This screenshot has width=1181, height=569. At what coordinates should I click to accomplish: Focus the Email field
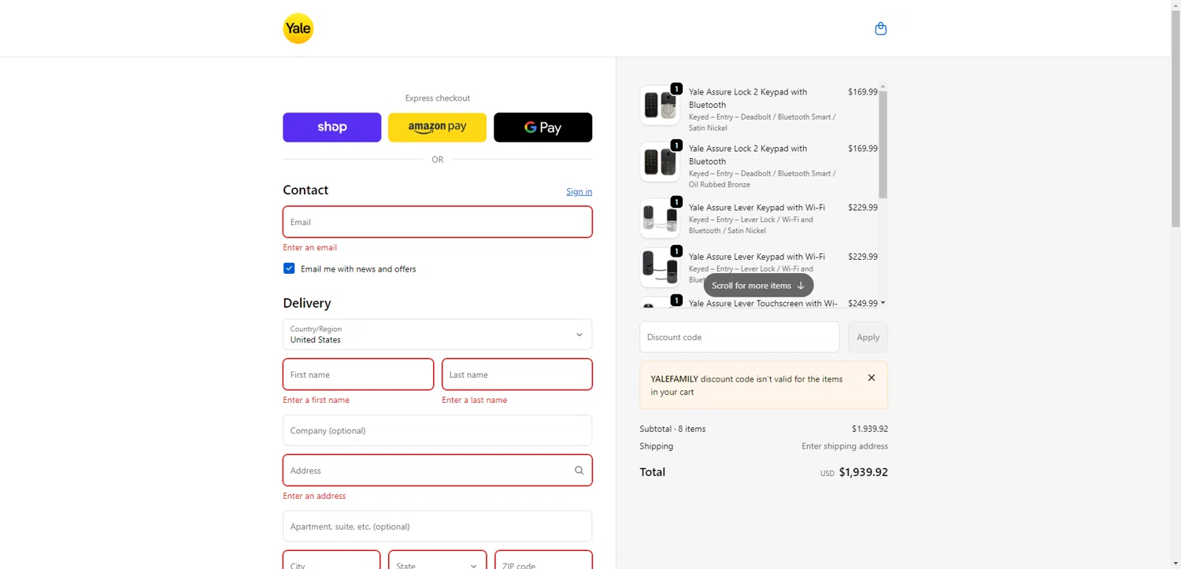tap(437, 222)
